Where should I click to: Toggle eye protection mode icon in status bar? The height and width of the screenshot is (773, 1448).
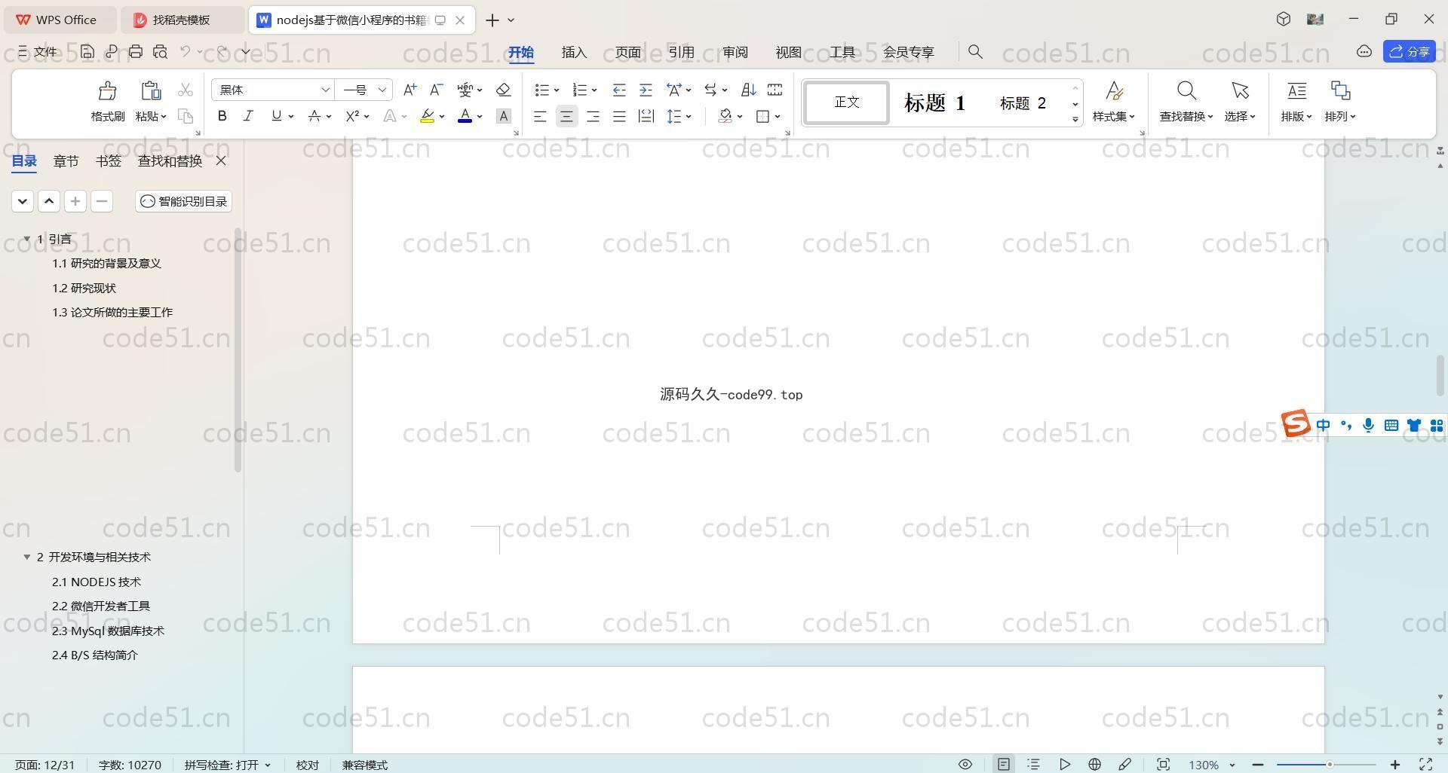pos(965,765)
